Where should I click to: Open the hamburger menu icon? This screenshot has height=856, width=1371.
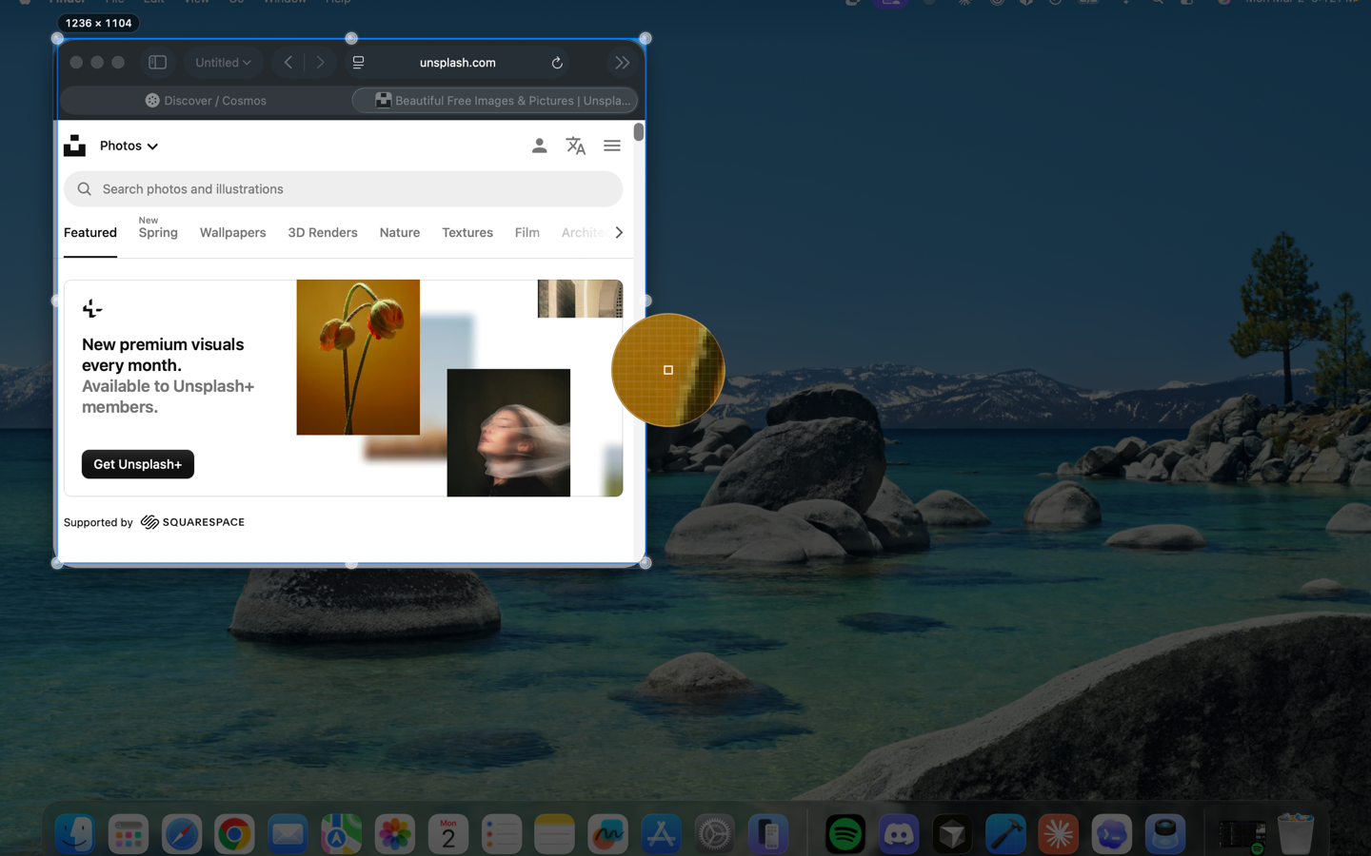[x=612, y=146]
